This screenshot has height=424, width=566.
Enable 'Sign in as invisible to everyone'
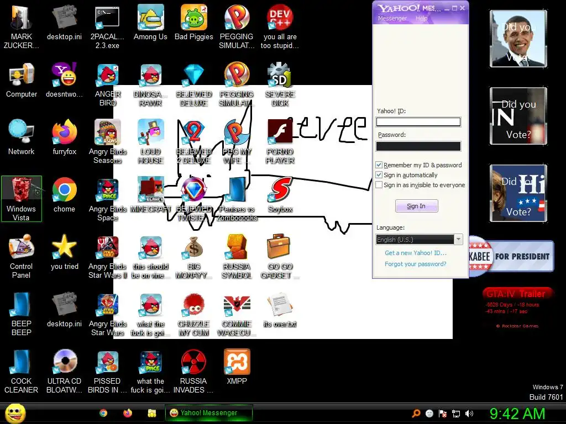(x=379, y=185)
